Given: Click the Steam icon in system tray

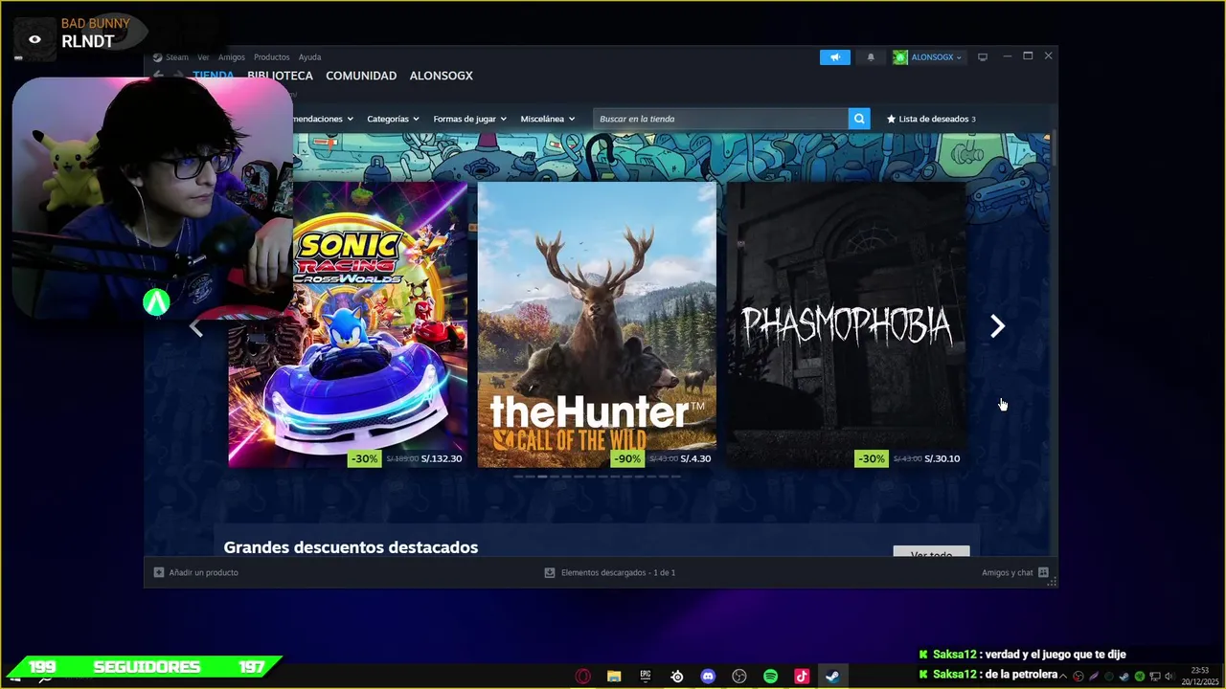Looking at the screenshot, I should click(x=1124, y=677).
